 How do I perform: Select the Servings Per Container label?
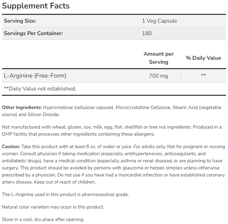coord(33,33)
